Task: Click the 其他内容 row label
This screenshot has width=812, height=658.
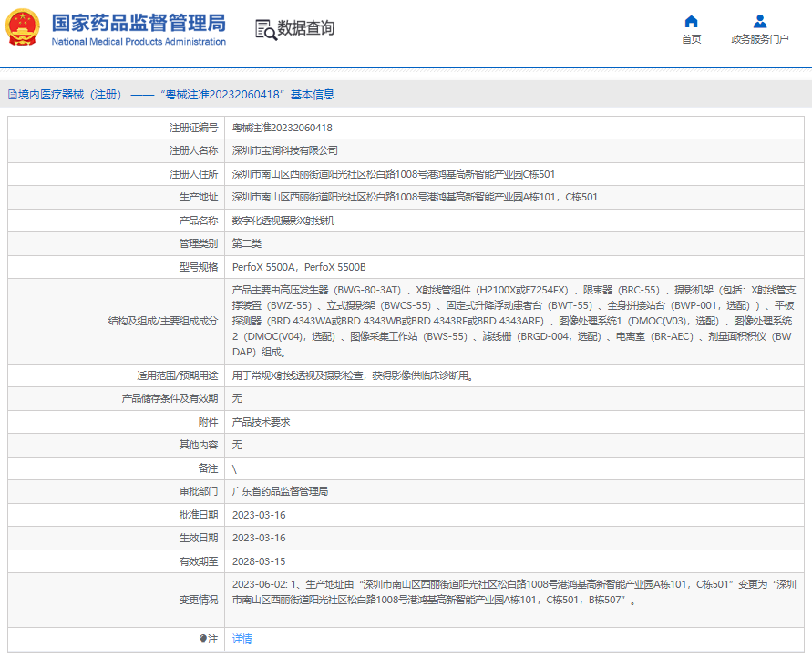Action: (x=199, y=445)
